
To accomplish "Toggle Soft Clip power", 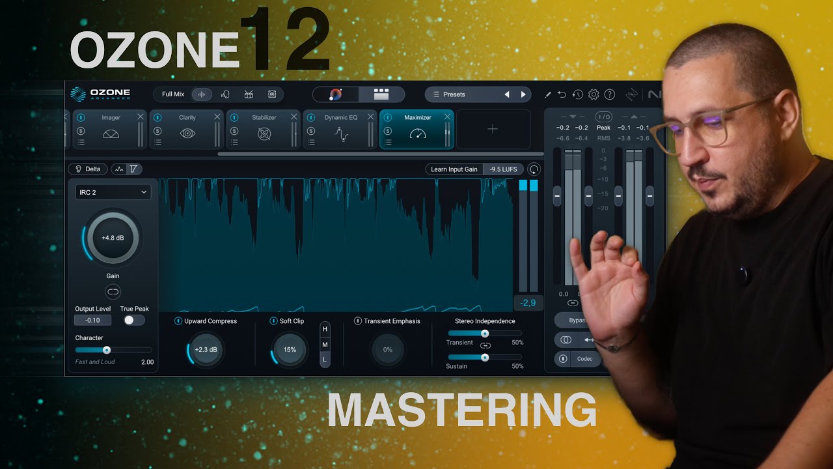I will pos(273,321).
